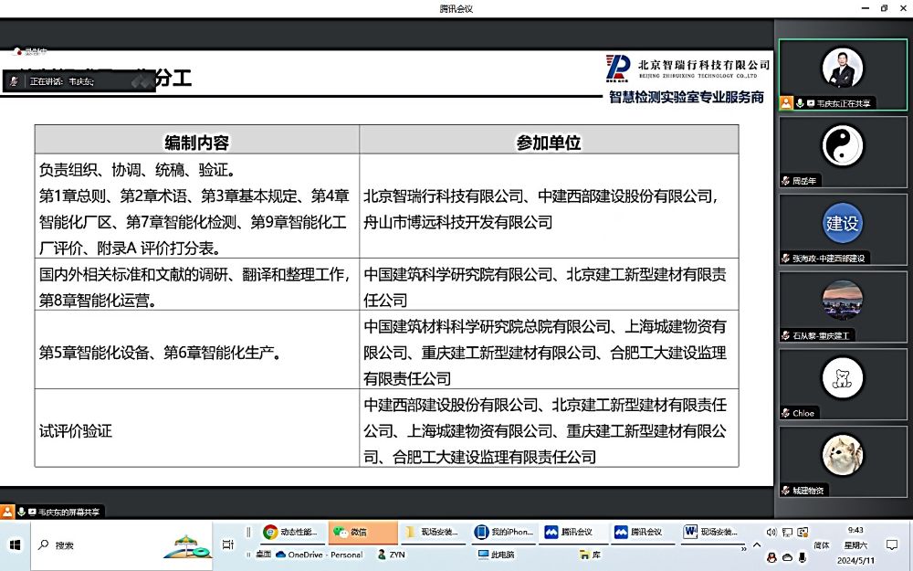Click muted mic icon beside 周岳年
This screenshot has width=913, height=571.
[786, 181]
